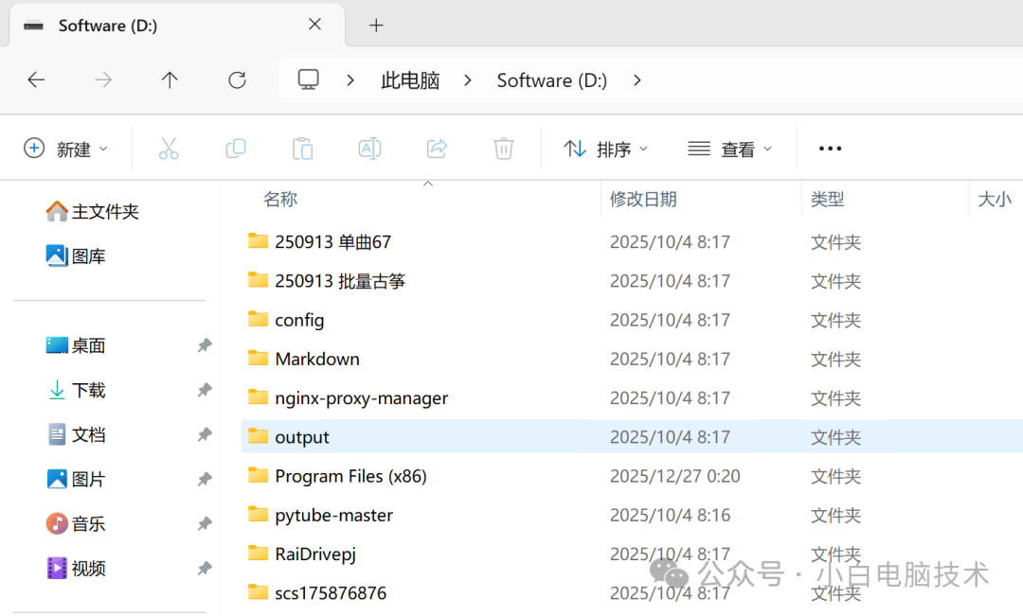Click the Share icon in toolbar
1023x616 pixels.
[x=437, y=149]
